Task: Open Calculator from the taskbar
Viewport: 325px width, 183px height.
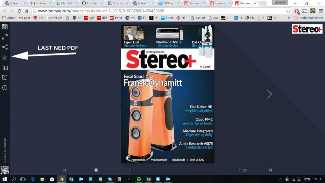Action: (x=119, y=179)
